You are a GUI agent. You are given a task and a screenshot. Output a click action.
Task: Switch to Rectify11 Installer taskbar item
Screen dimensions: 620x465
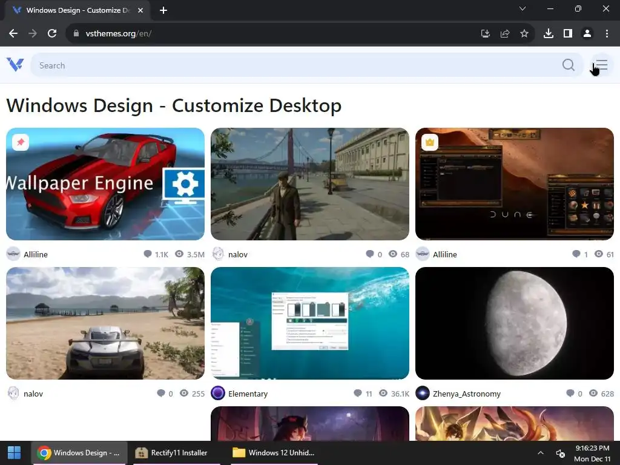point(176,453)
